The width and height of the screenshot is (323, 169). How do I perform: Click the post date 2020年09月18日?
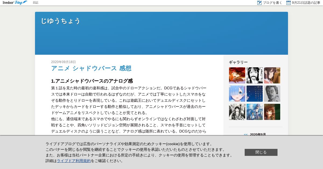(64, 62)
